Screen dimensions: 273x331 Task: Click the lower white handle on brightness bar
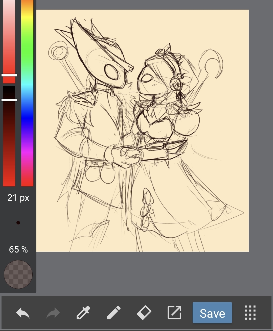(9, 100)
